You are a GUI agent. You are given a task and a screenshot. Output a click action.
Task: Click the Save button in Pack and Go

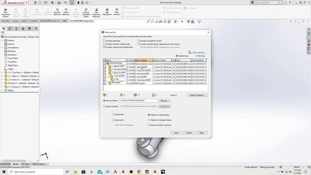[x=176, y=133]
